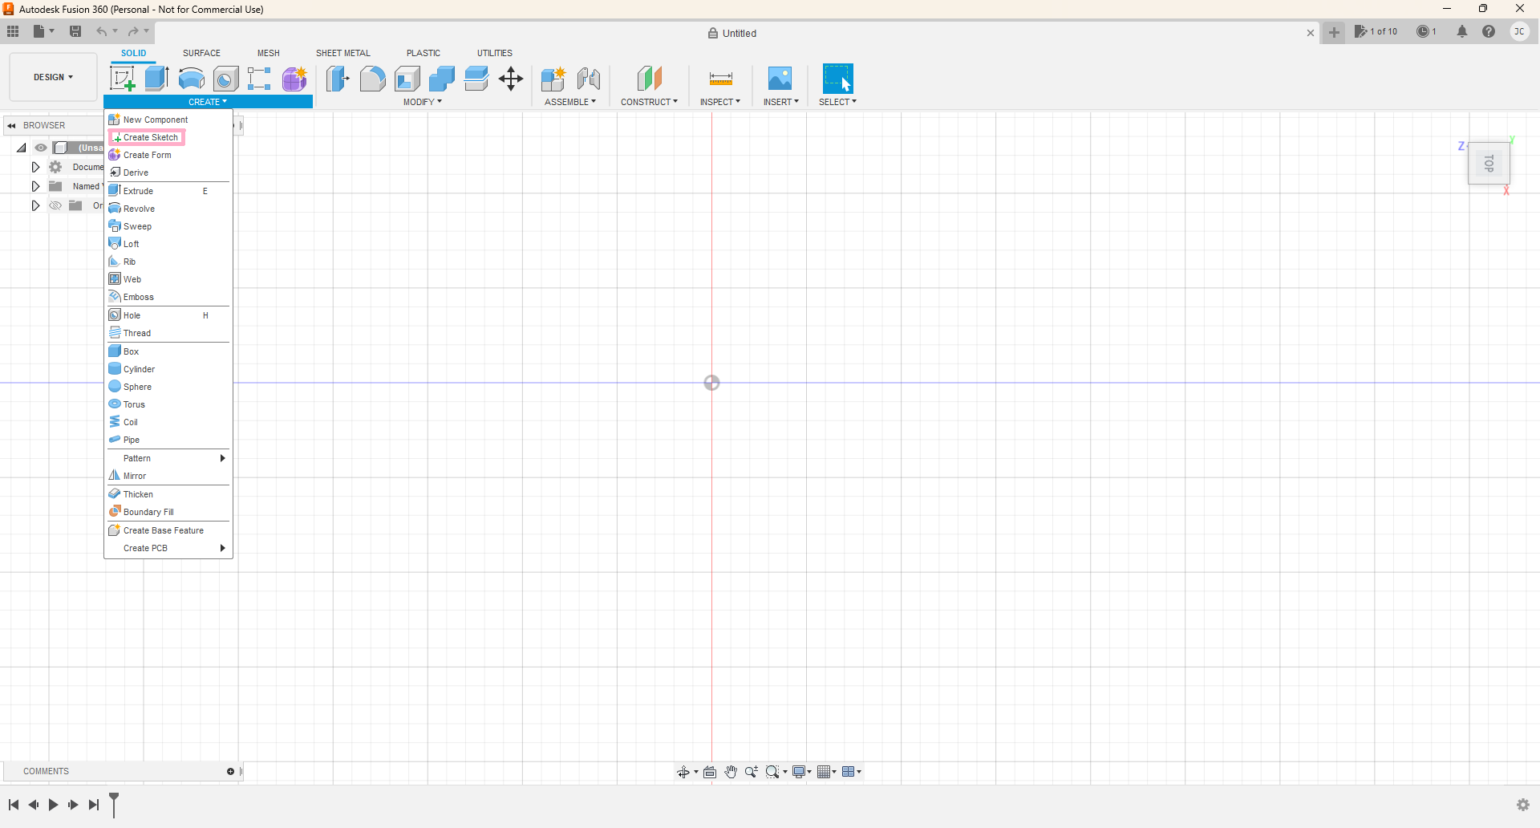Click the ViewCube TOP face
Screen dimensions: 1540x828
pyautogui.click(x=1489, y=164)
